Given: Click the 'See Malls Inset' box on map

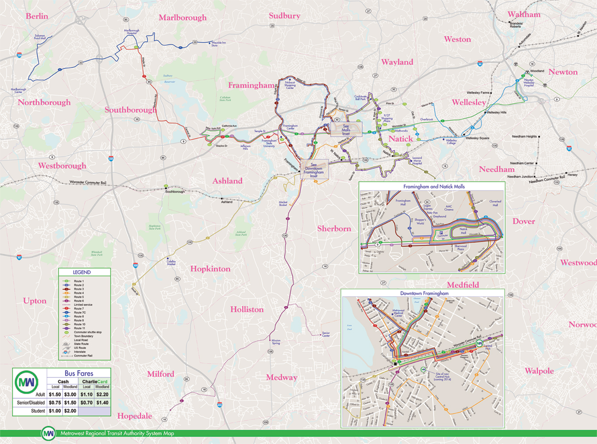Looking at the screenshot, I should [x=346, y=130].
